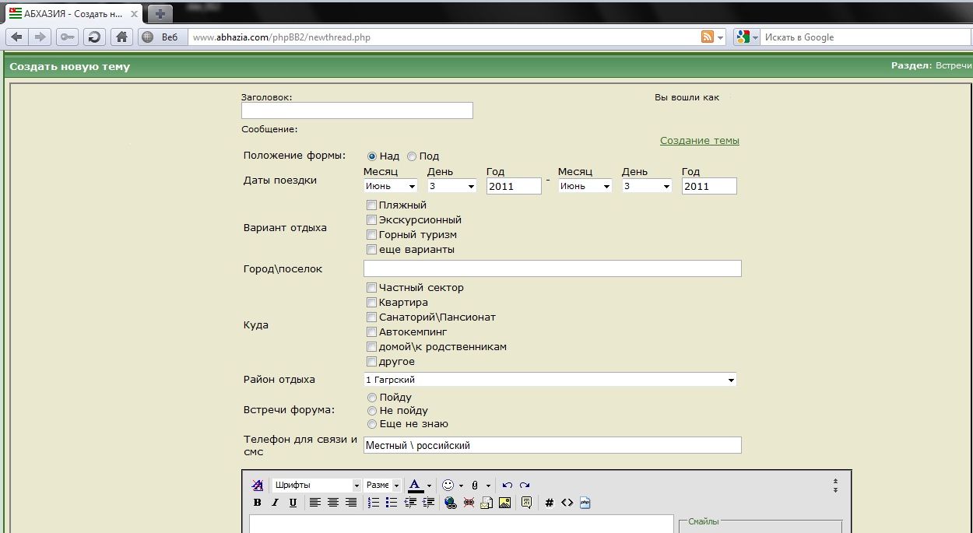Follow the 'Создание темы' link
Viewport: 973px width, 533px height.
tap(700, 141)
